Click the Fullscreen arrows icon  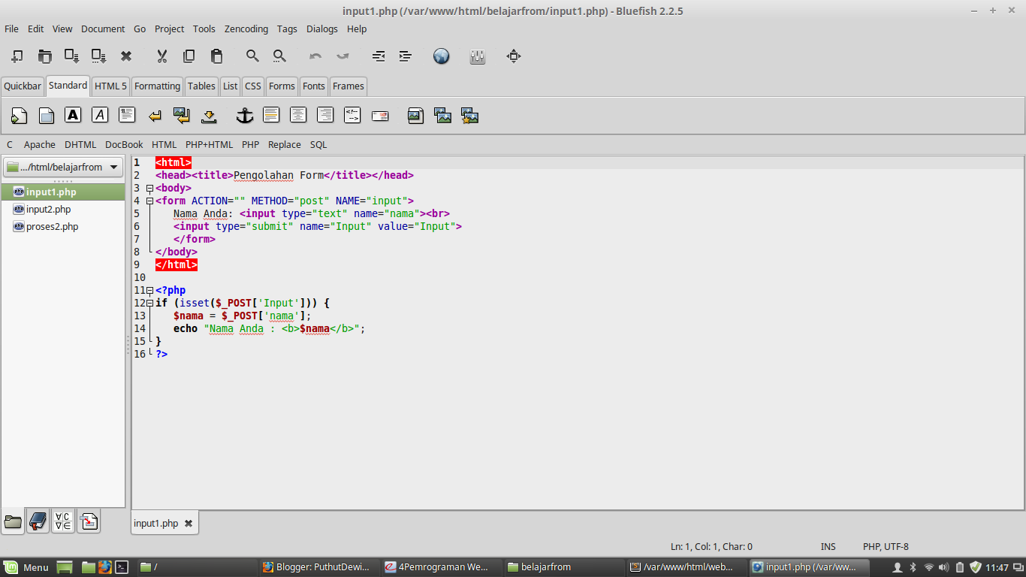click(514, 56)
